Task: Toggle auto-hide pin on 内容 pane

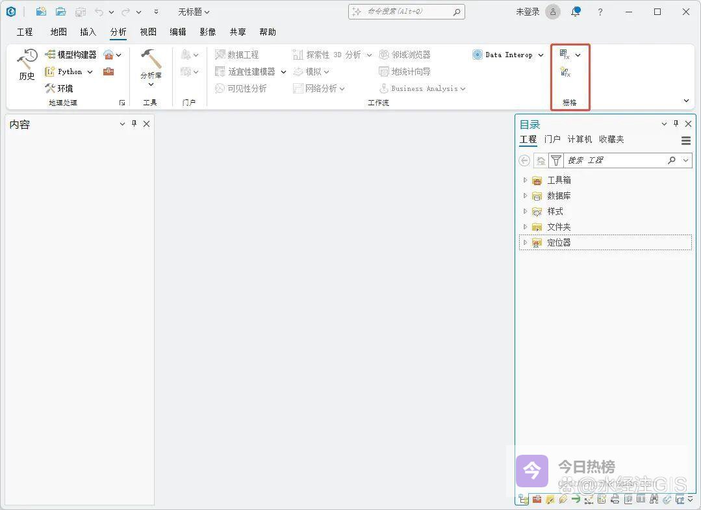Action: tap(134, 123)
